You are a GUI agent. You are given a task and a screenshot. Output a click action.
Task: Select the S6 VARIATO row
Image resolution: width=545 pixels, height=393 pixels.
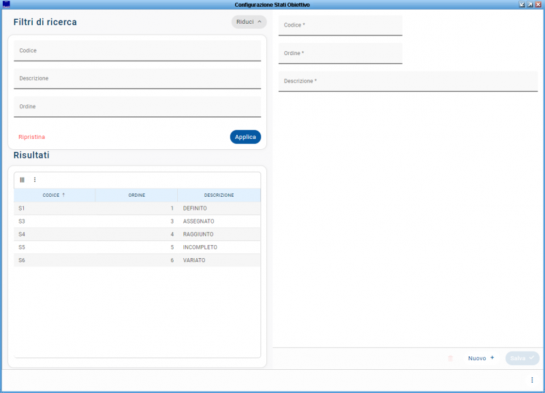click(136, 260)
